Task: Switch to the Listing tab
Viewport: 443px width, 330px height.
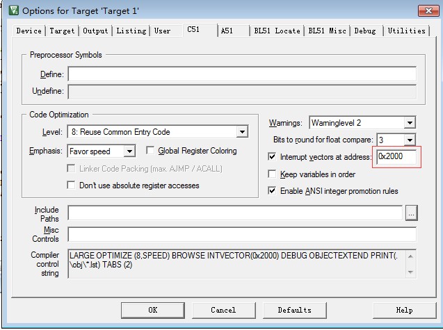Action: pyautogui.click(x=131, y=31)
